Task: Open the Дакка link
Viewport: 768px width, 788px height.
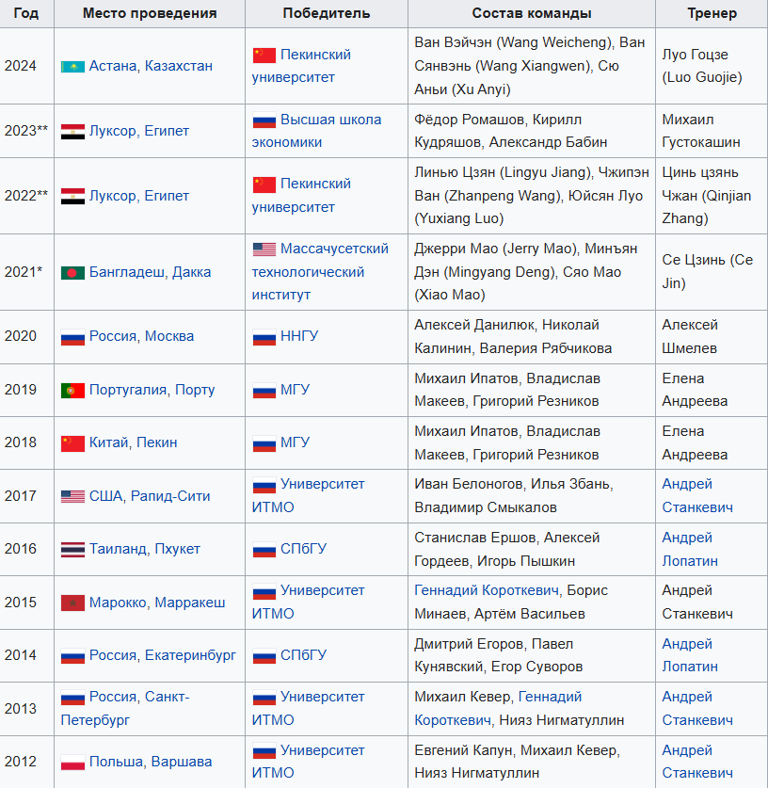Action: pos(192,272)
